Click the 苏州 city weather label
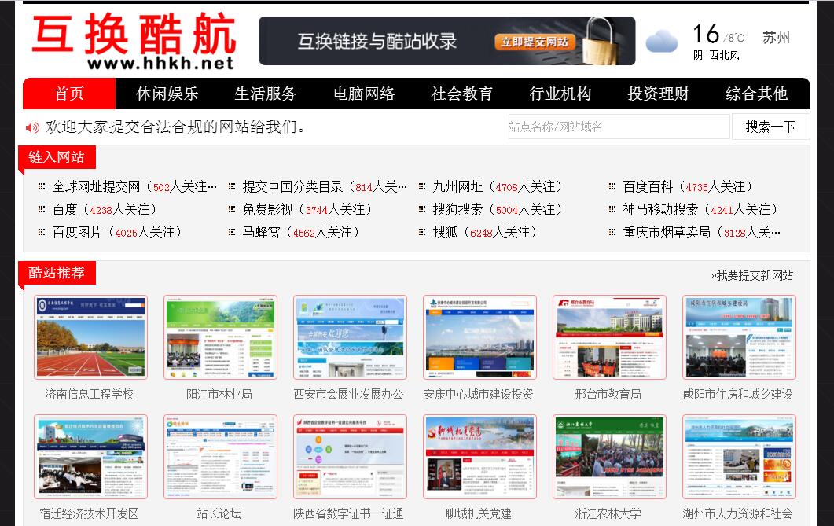Image resolution: width=834 pixels, height=526 pixels. (776, 38)
